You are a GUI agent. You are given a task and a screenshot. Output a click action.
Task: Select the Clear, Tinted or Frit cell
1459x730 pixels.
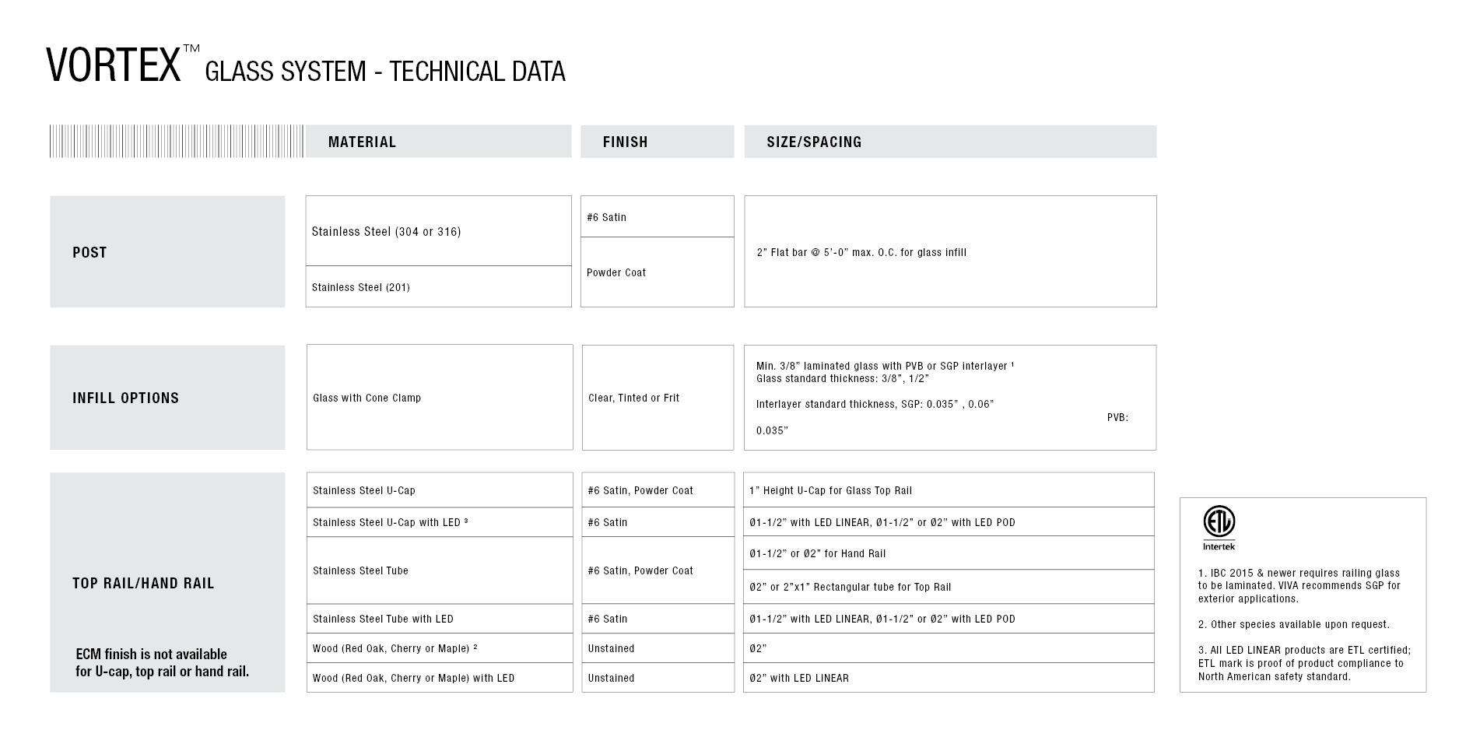658,398
